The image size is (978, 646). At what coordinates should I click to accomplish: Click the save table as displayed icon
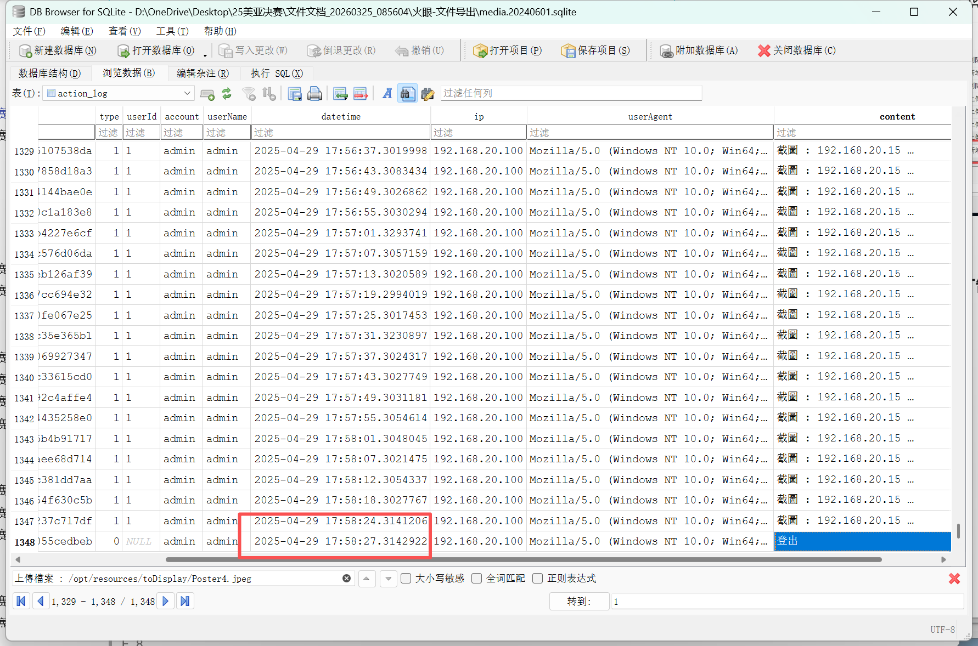tap(295, 94)
